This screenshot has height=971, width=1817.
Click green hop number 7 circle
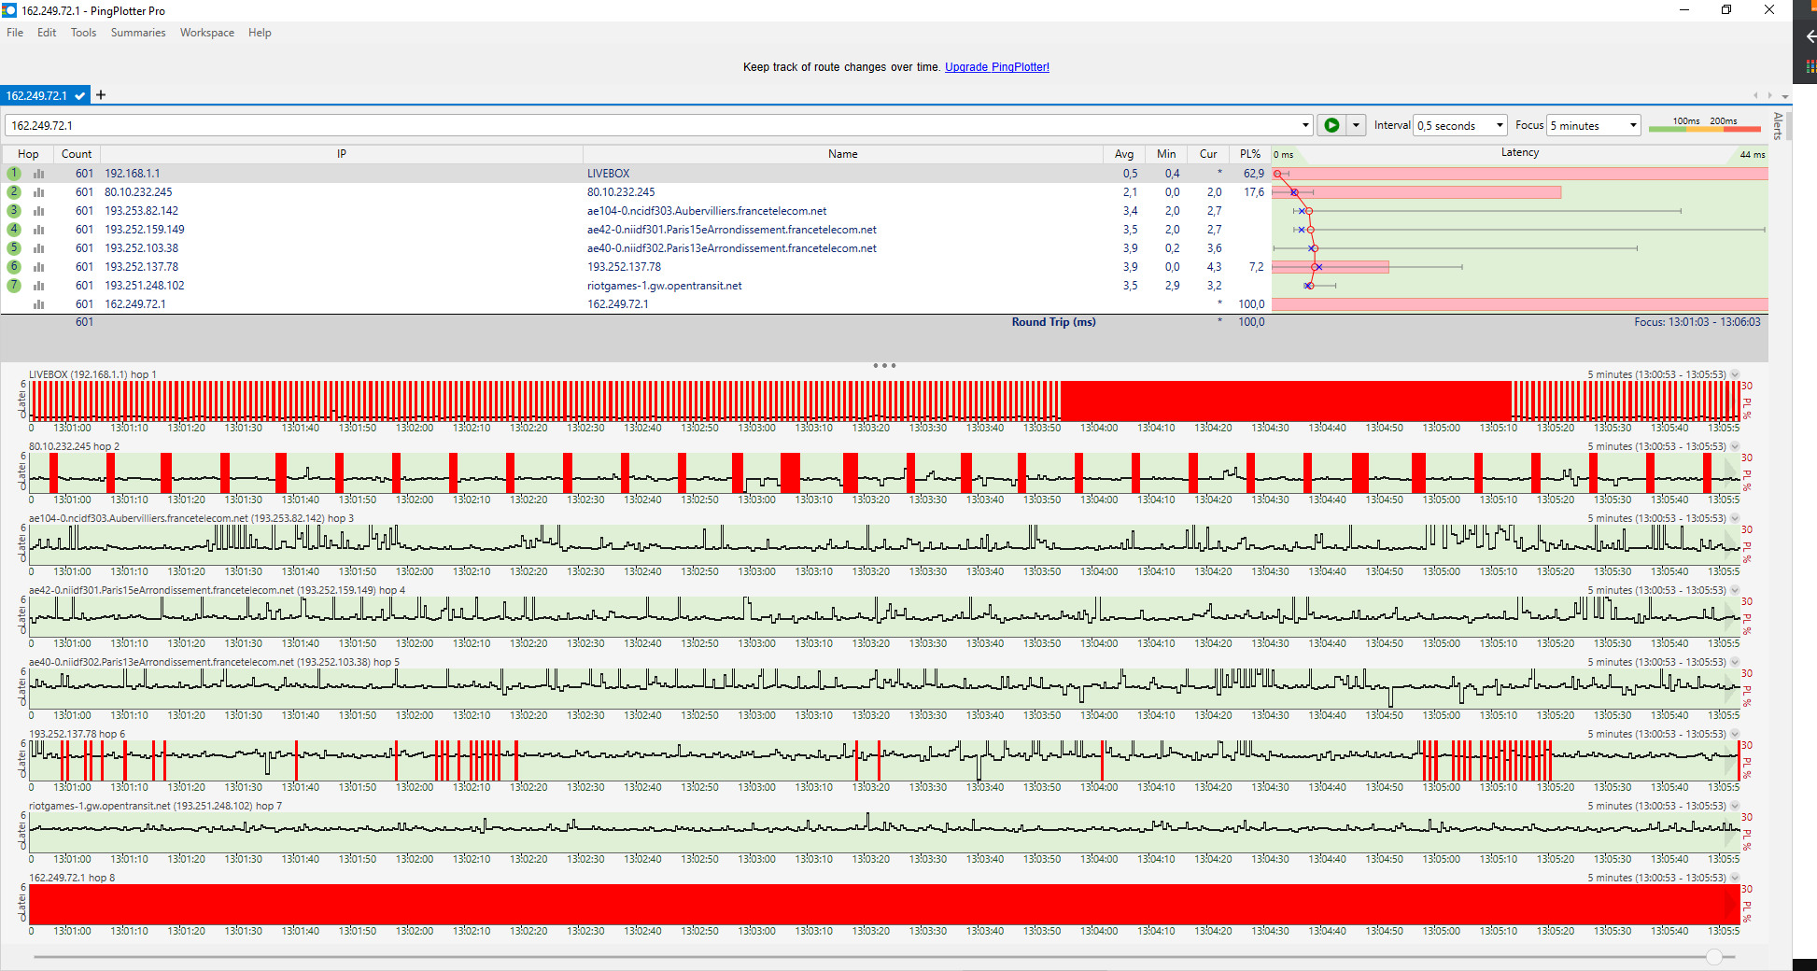14,286
